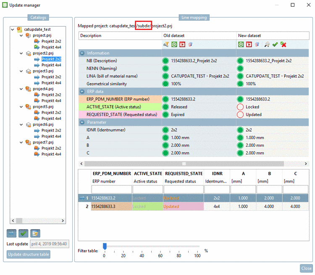The height and width of the screenshot is (275, 315).
Task: Click the project4.prj icon in the tree
Action: 28,89
